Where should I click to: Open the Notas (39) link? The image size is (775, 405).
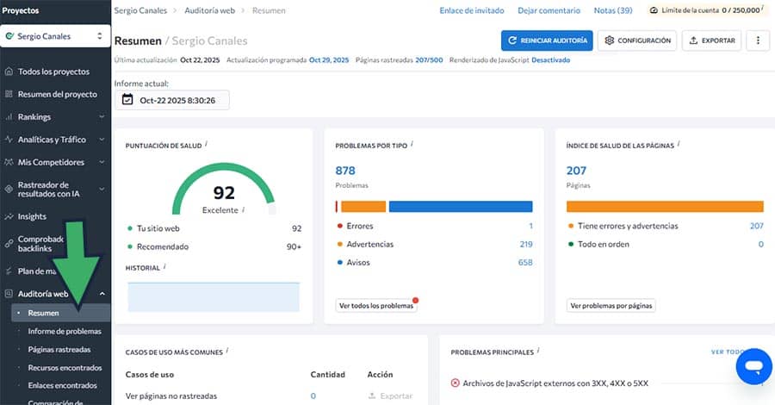(613, 10)
